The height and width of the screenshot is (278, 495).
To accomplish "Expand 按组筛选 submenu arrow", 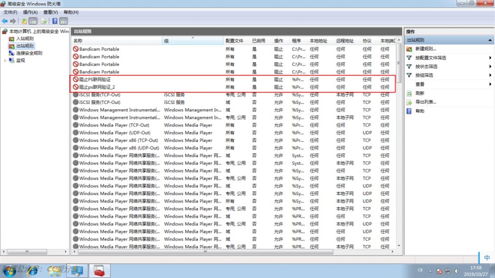I will [490, 75].
